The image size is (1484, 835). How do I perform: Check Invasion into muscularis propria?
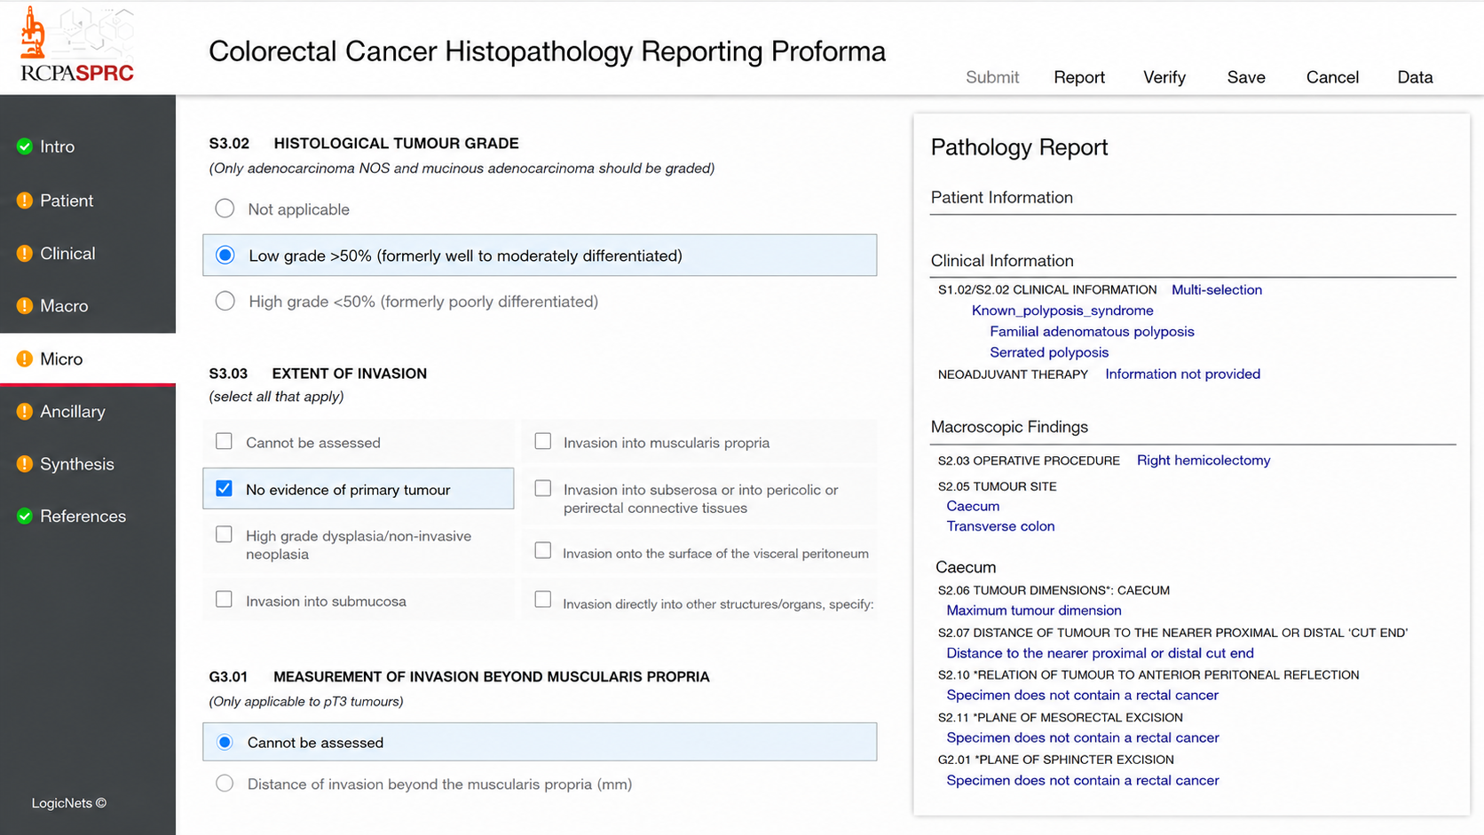543,441
